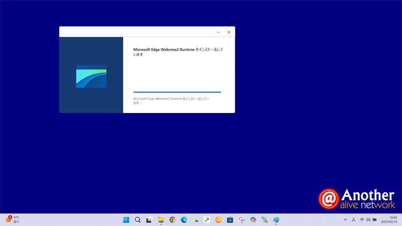Open Google Chrome from taskbar
402x226 pixels.
172,220
